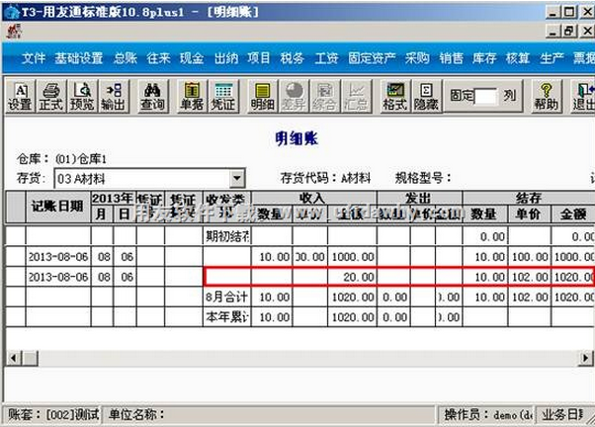Click the 明细 (Detail) toolbar icon
Viewport: 595px width, 427px height.
pos(262,96)
